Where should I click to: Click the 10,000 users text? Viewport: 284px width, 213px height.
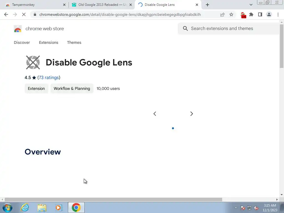point(108,88)
